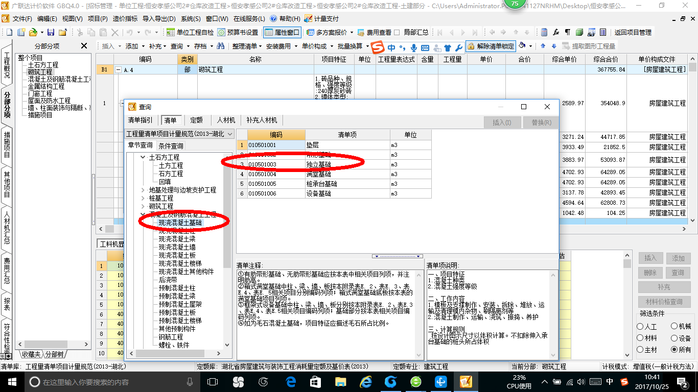Select the 所有 radio button
The image size is (698, 392).
pos(674,350)
